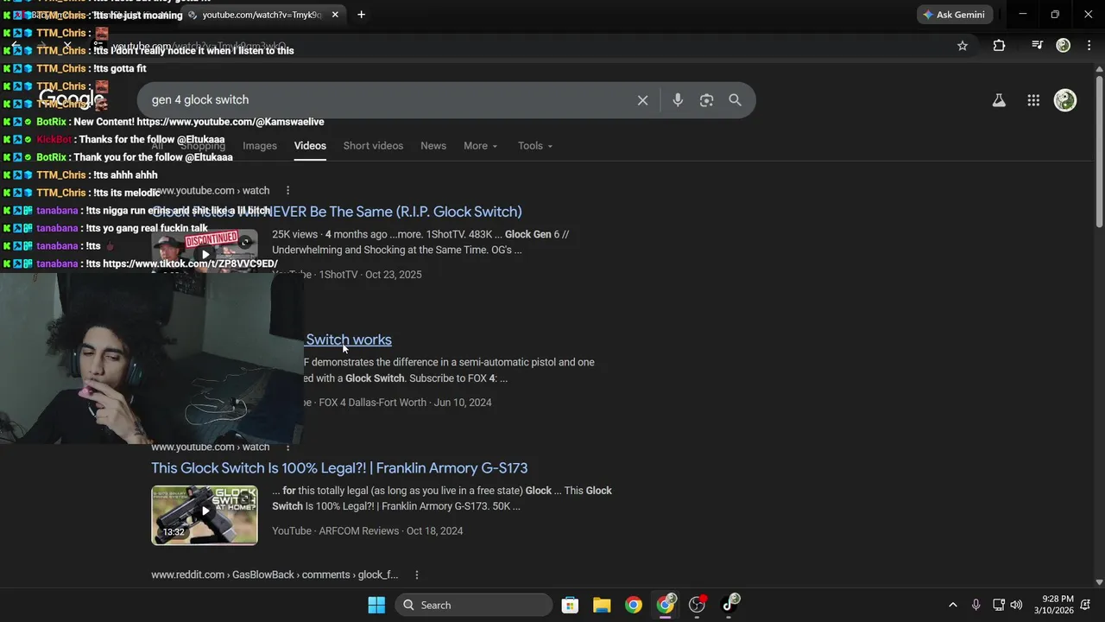Viewport: 1105px width, 622px height.
Task: Expand the More search filters dropdown
Action: [481, 146]
